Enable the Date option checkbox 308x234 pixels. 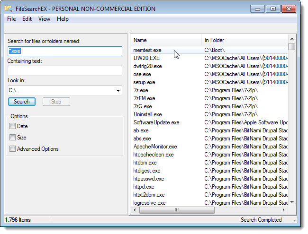coord(13,126)
